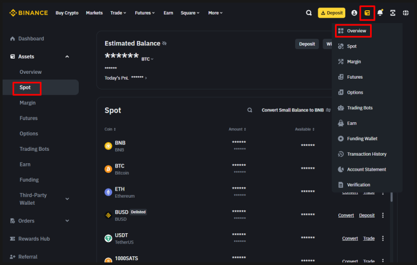This screenshot has height=265, width=417.
Task: Click the Referral person icon
Action: (x=12, y=257)
